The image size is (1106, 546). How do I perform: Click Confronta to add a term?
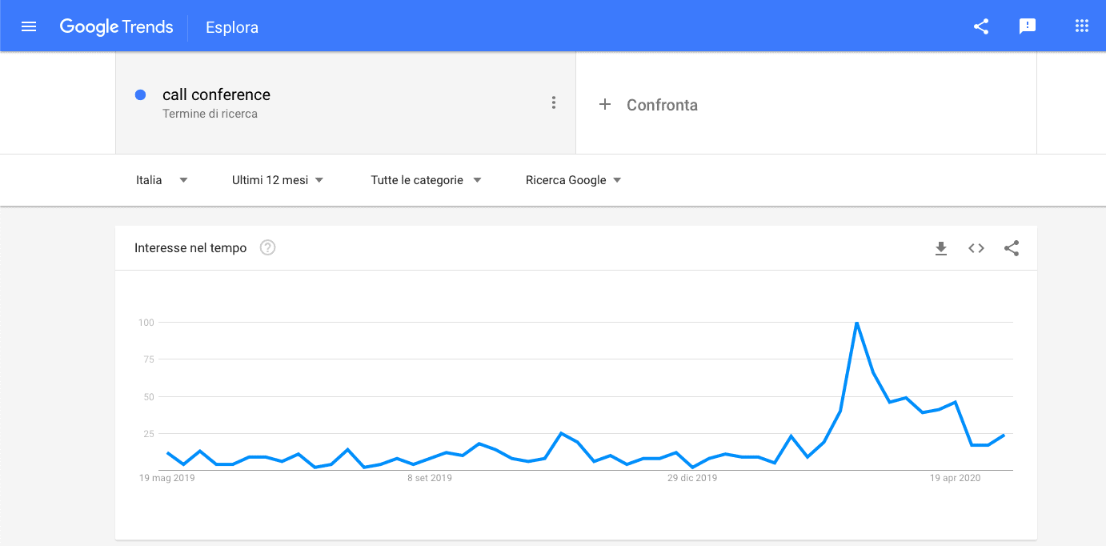click(x=662, y=105)
